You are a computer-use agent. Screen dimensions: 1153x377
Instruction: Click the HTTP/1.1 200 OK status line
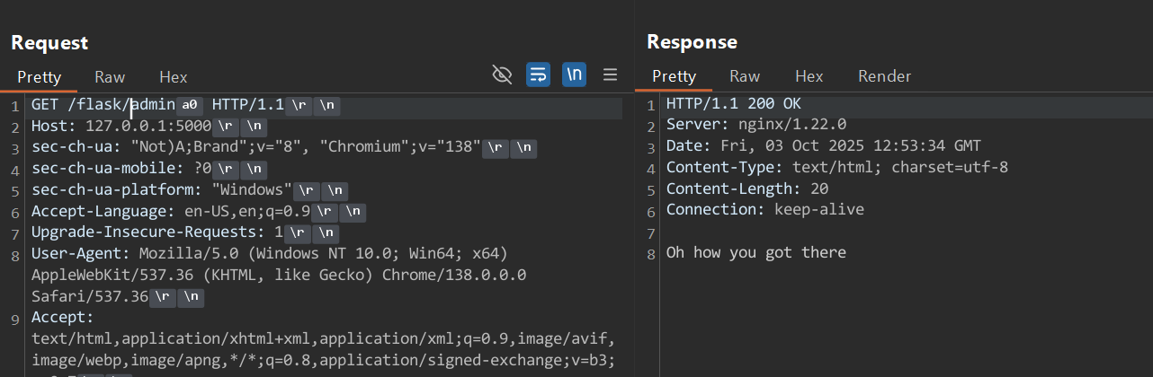pyautogui.click(x=733, y=103)
